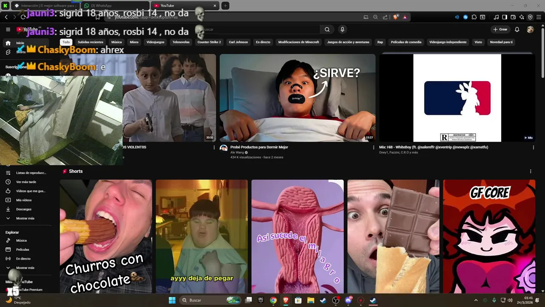Select the Modificaciones de Minecraft chip

[x=298, y=42]
